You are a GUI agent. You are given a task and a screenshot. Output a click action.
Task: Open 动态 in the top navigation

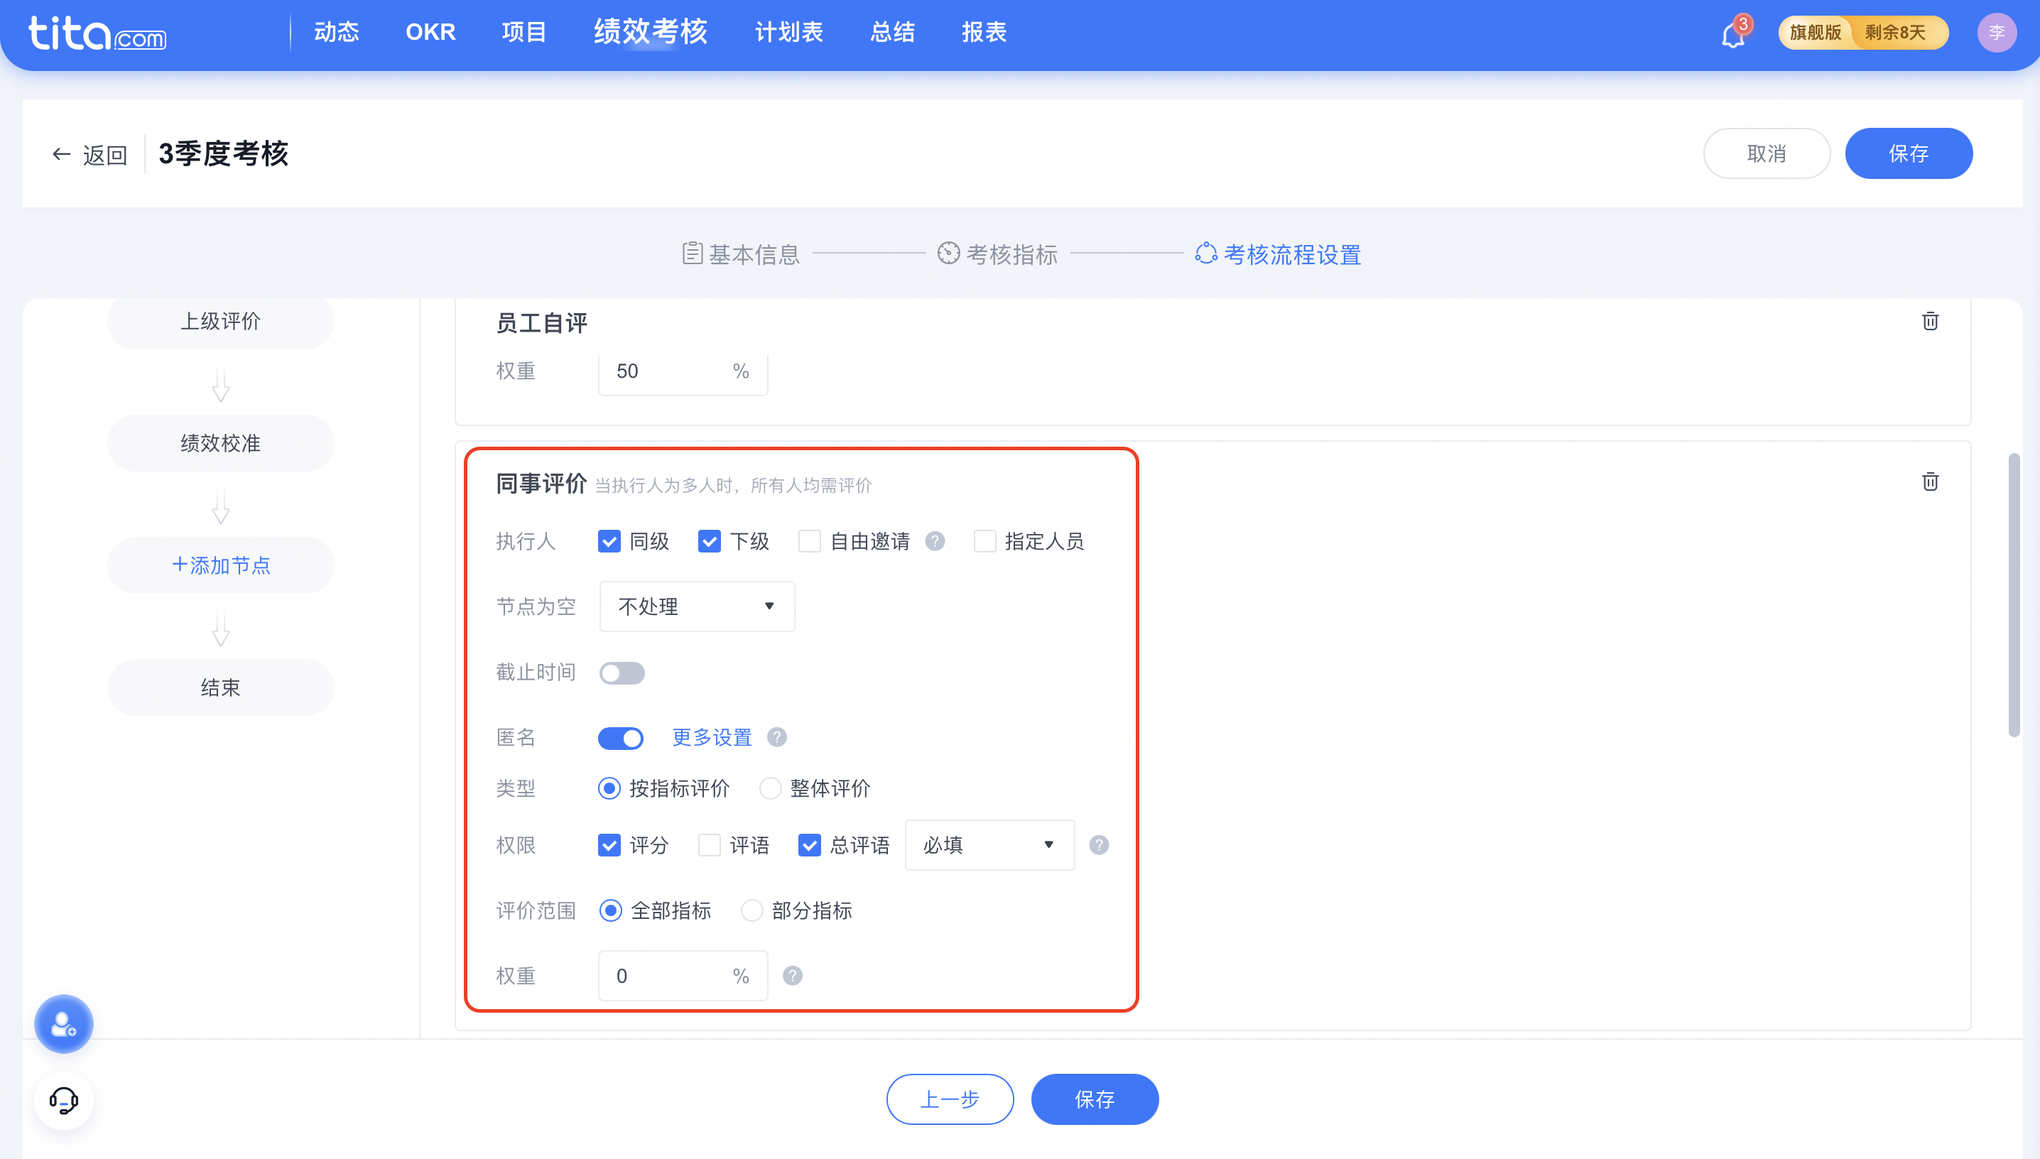pos(336,33)
